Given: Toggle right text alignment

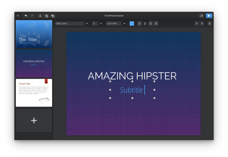Looking at the screenshot, I should (151, 24).
